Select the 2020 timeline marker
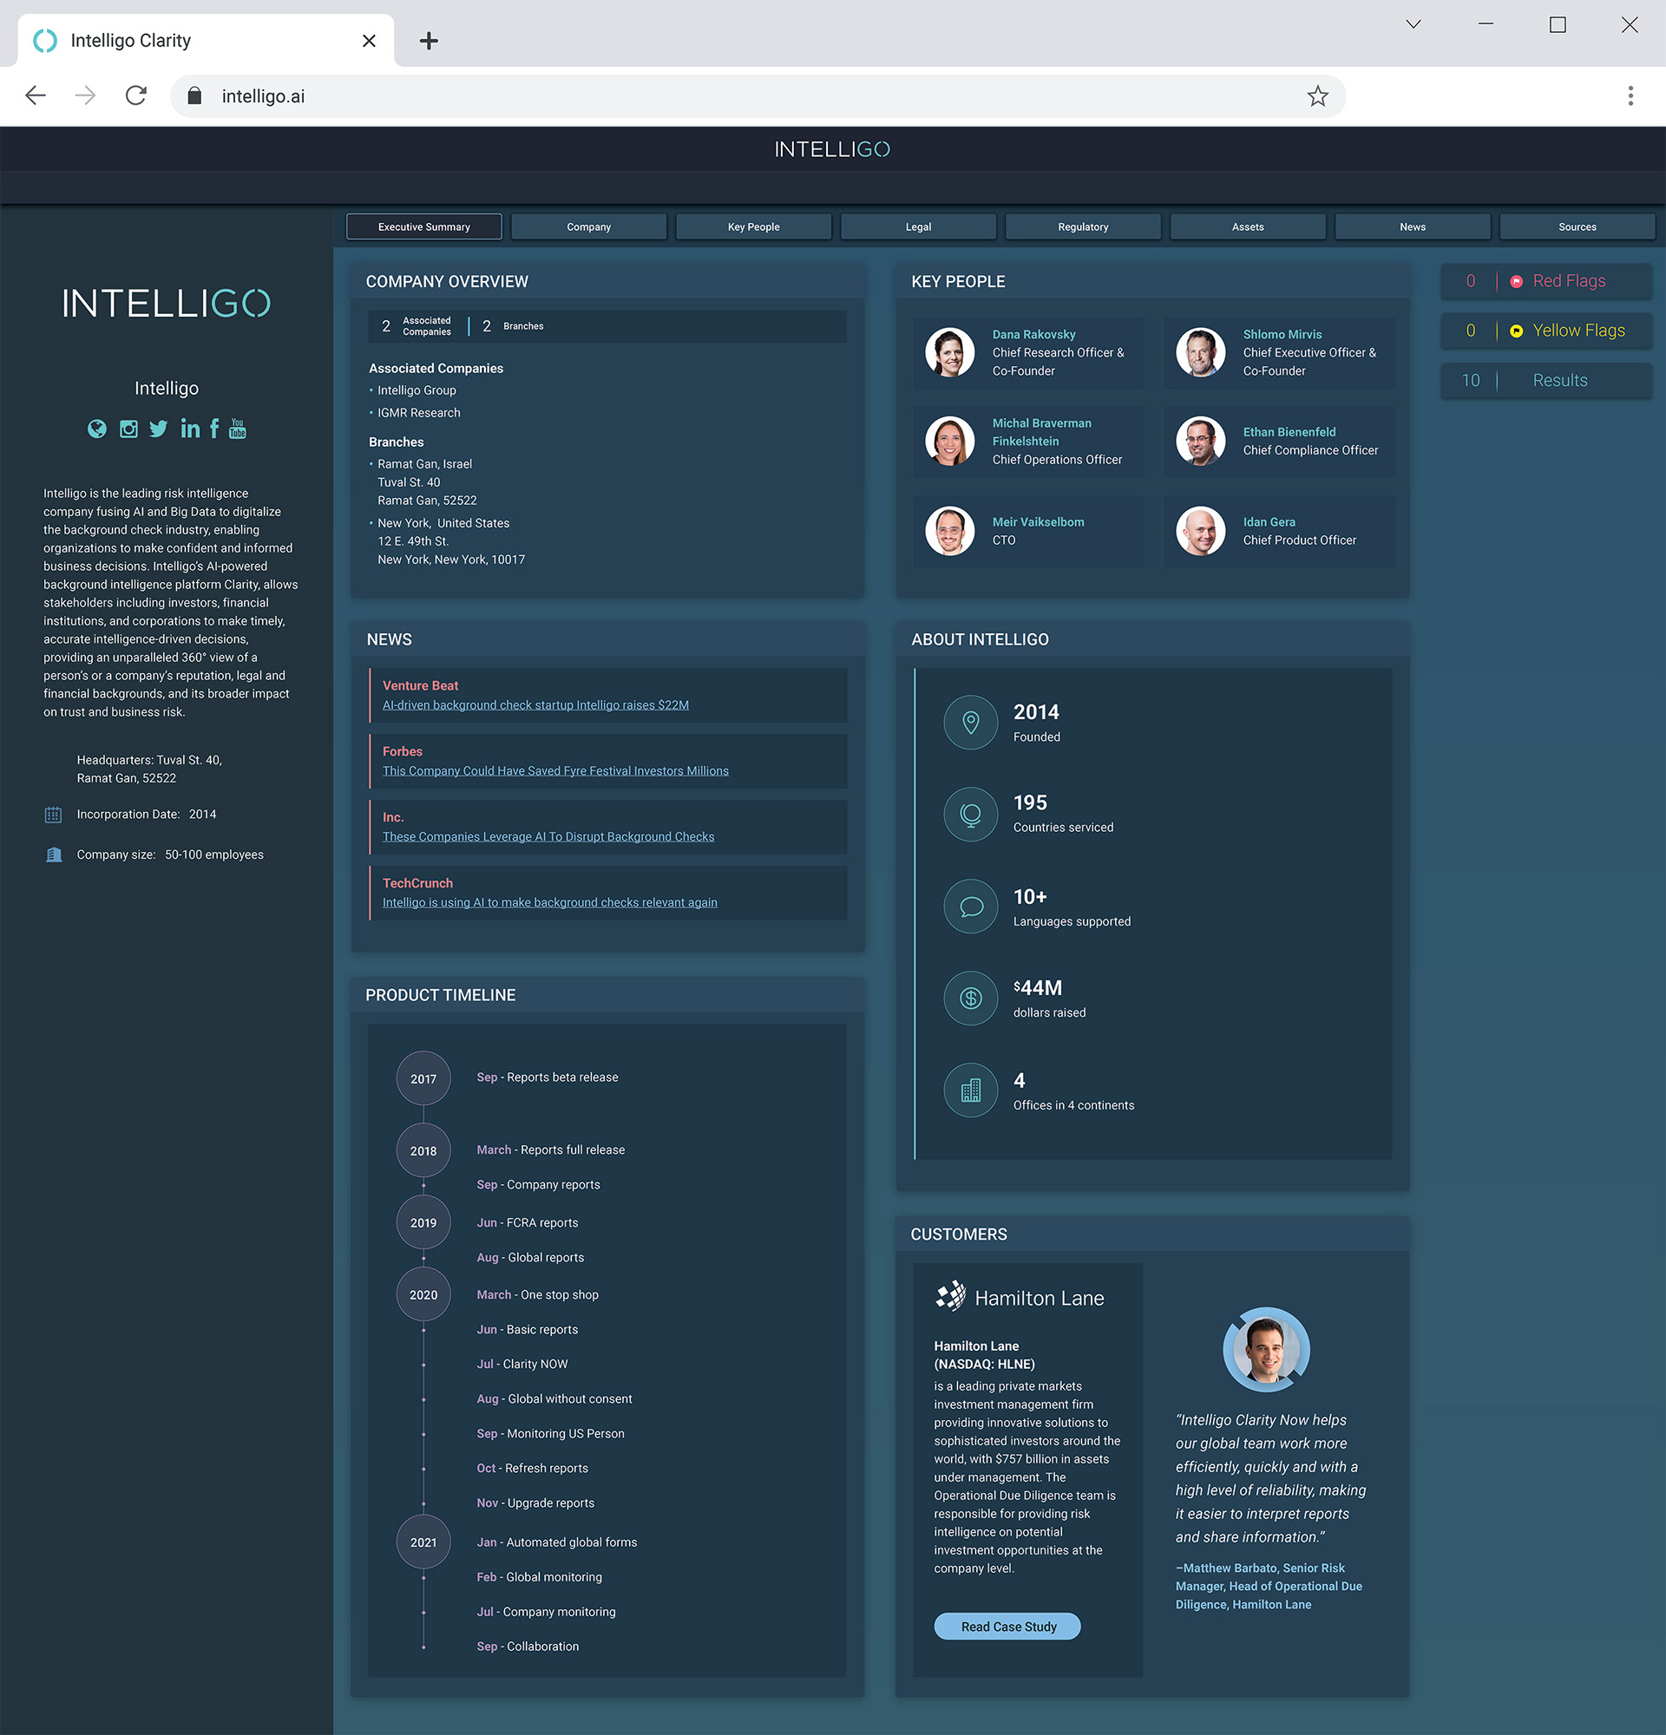 (x=423, y=1294)
